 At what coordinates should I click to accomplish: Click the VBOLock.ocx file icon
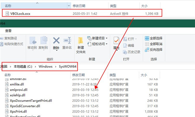point(7,14)
